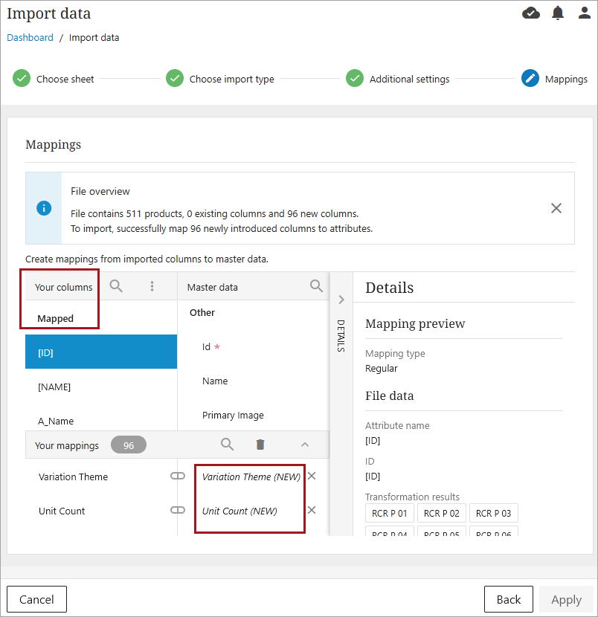
Task: Dismiss the File overview info banner
Action: [x=556, y=208]
